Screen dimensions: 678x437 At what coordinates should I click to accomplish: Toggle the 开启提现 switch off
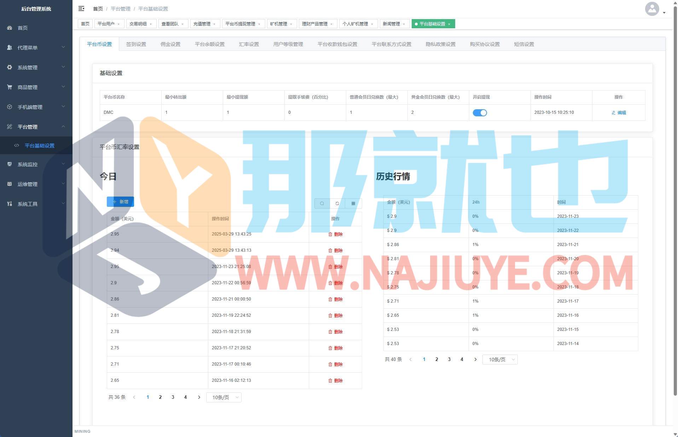[x=480, y=113]
